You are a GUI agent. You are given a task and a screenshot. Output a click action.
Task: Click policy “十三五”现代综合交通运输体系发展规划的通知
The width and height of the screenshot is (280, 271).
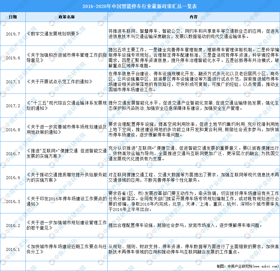click(x=67, y=106)
